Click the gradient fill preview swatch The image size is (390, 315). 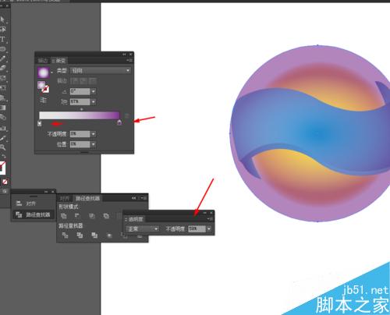(x=43, y=73)
